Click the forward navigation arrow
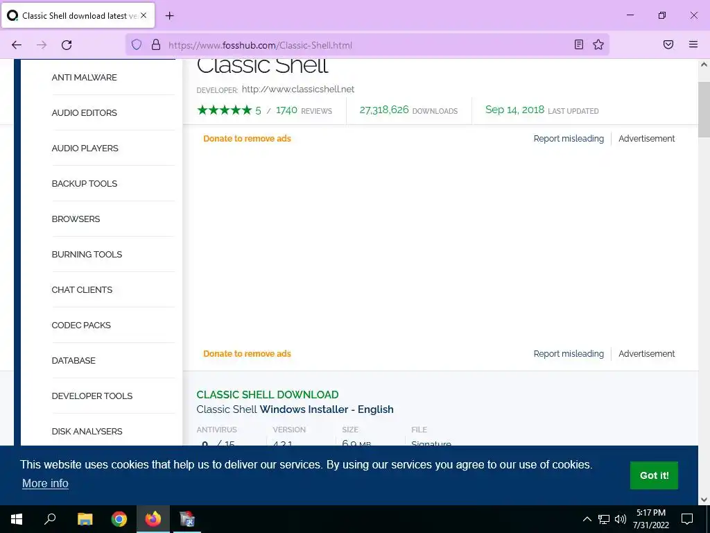 pyautogui.click(x=42, y=45)
